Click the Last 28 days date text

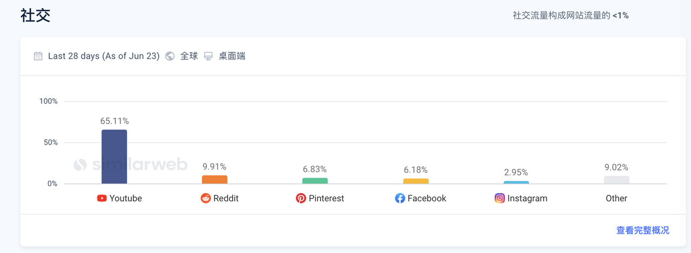pos(104,56)
